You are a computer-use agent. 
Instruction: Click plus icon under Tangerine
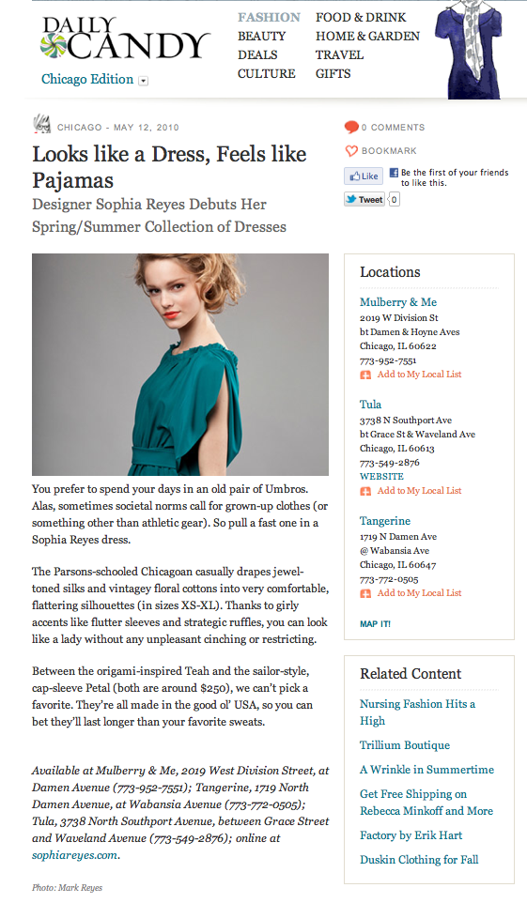pos(365,594)
